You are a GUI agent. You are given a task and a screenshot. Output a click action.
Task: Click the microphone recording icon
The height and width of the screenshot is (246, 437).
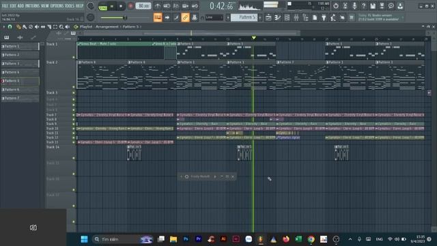pos(354,6)
